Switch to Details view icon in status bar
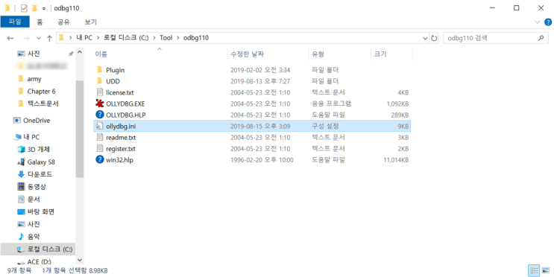 coord(534,270)
